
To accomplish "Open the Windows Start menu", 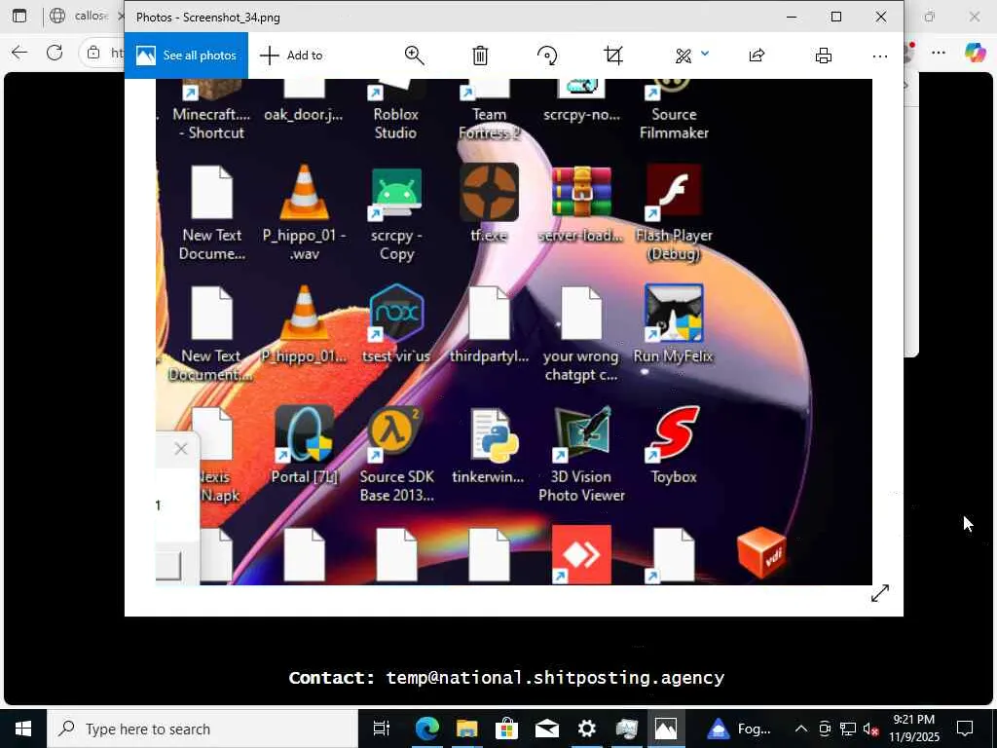I will (23, 729).
